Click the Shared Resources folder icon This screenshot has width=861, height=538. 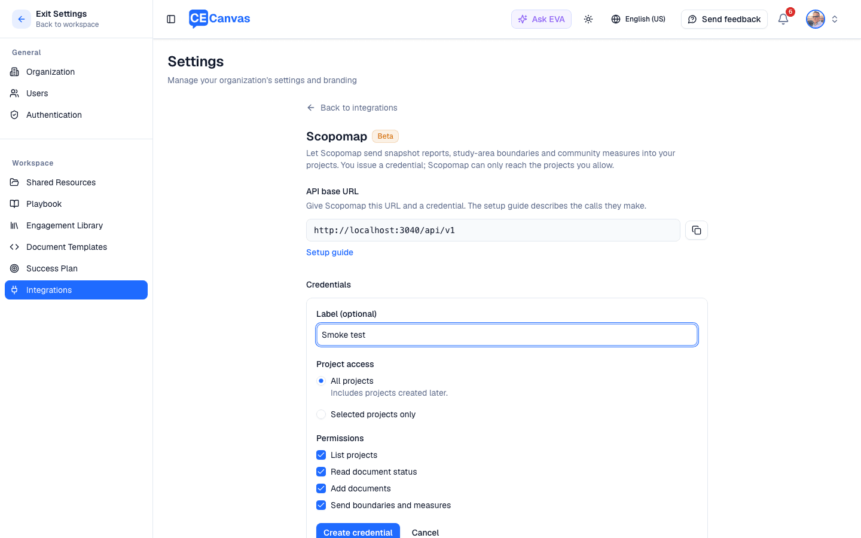click(14, 182)
